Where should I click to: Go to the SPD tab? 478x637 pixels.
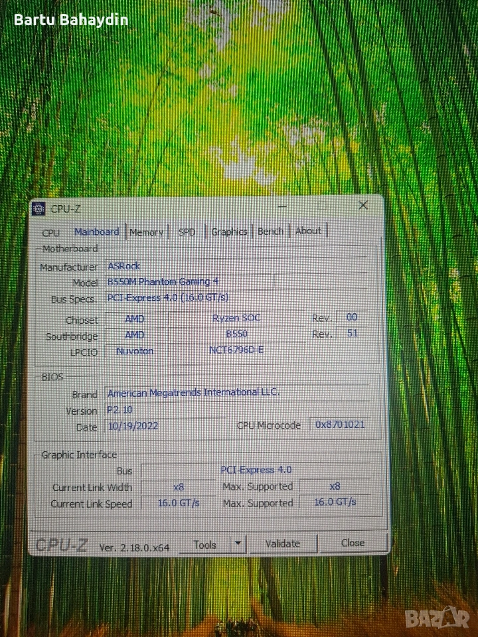[187, 232]
